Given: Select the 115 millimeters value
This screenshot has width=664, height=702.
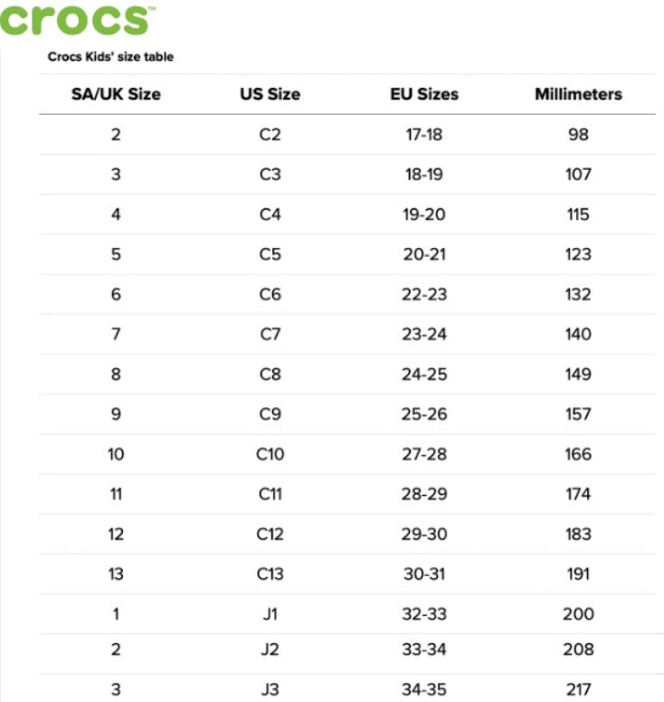Looking at the screenshot, I should click(x=578, y=214).
